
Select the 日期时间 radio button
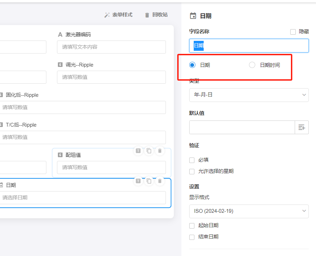[252, 65]
